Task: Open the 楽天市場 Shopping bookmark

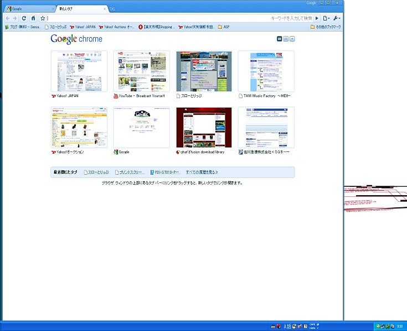Action: [x=157, y=27]
